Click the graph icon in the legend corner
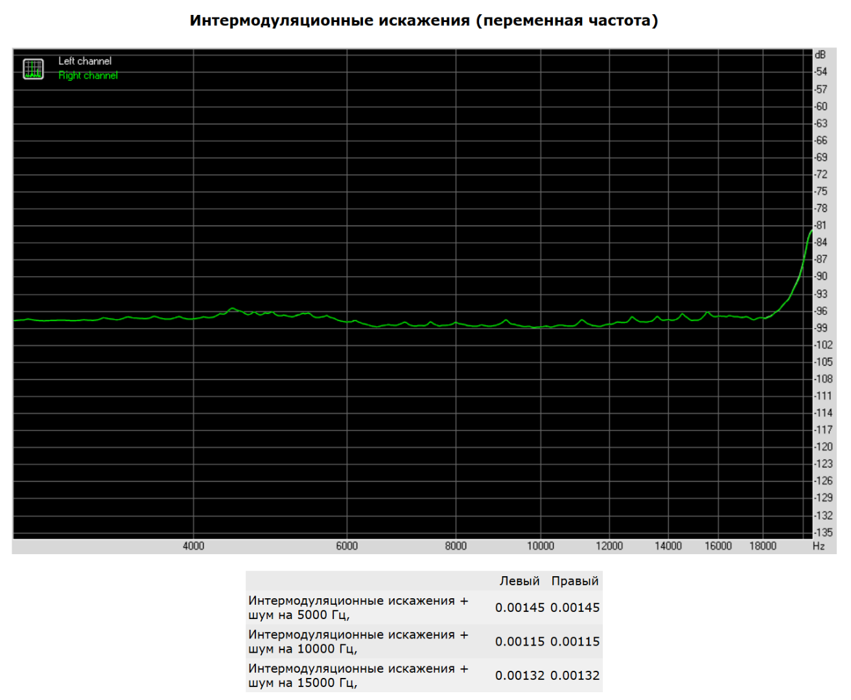851x700 pixels. coord(33,69)
